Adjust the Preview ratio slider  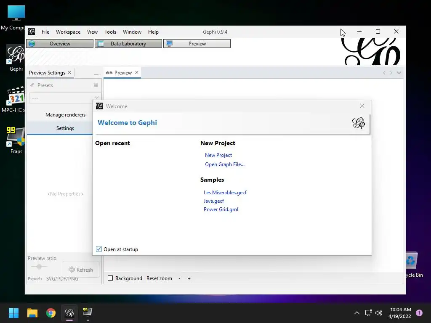[39, 267]
